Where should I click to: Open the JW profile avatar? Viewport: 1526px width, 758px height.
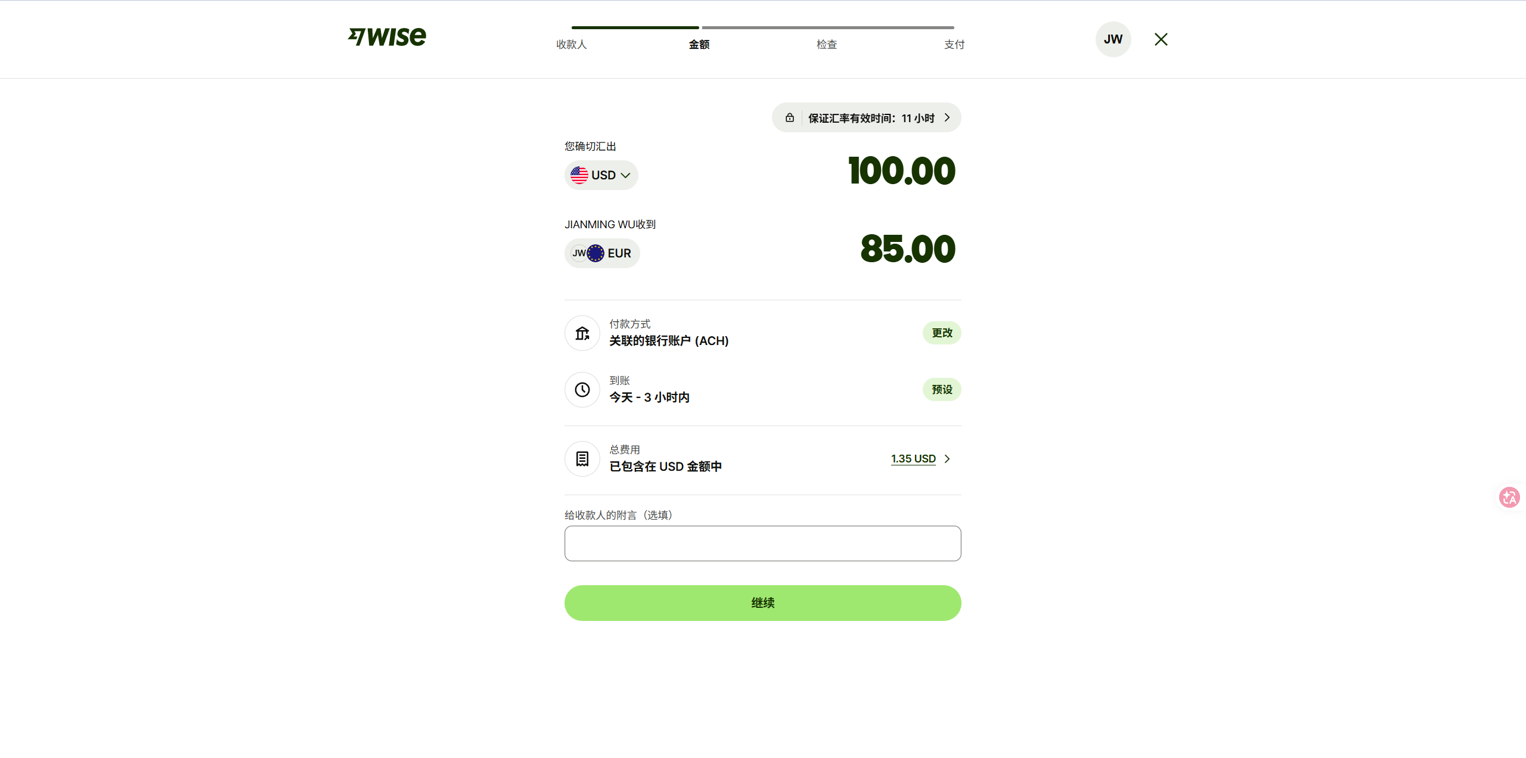(x=1113, y=39)
